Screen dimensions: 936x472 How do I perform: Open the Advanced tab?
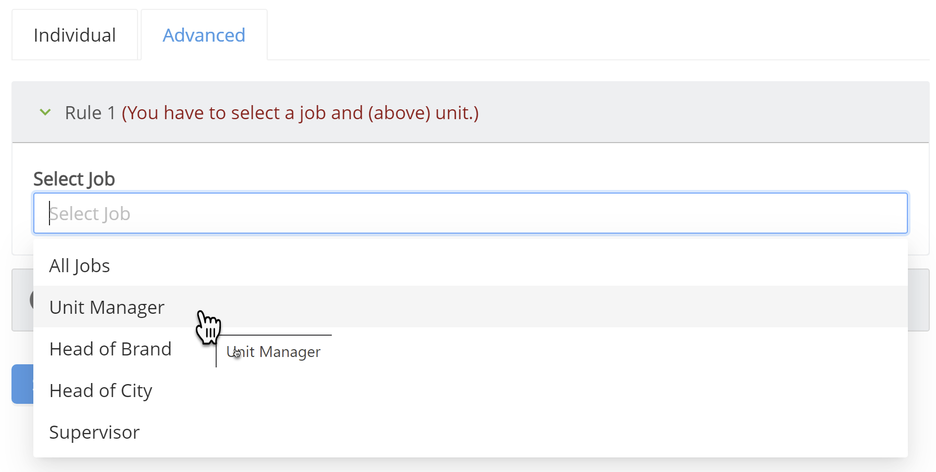point(204,35)
